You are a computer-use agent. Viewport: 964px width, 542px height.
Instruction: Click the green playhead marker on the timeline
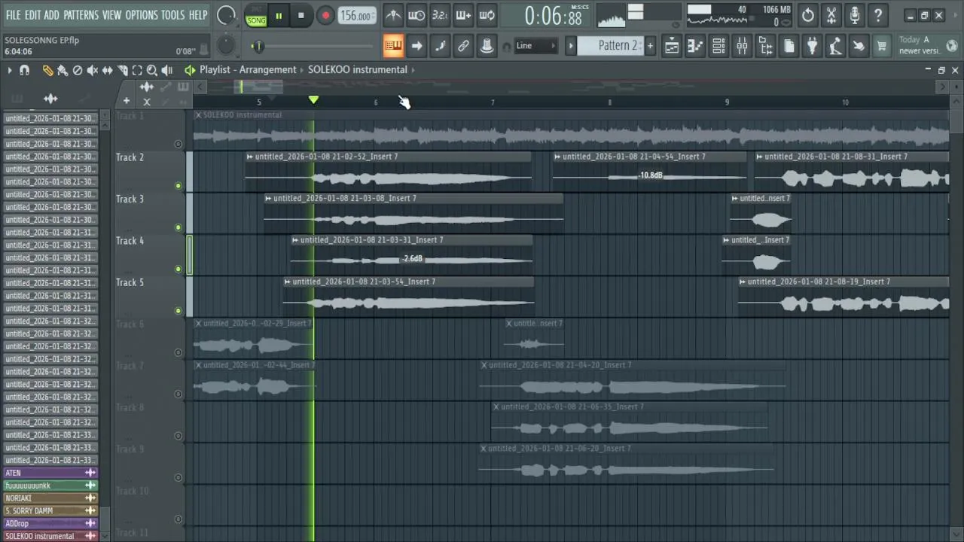[313, 100]
